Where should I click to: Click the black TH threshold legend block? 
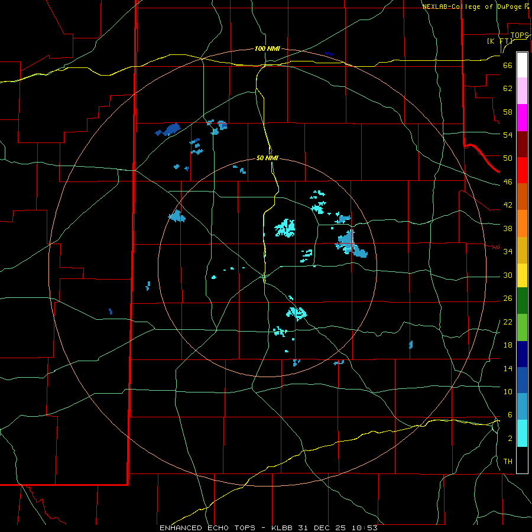(x=522, y=460)
